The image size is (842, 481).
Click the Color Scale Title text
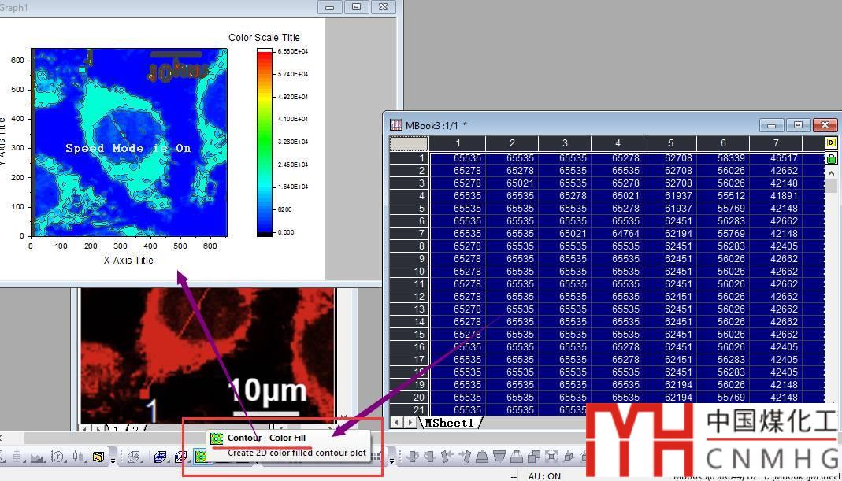[x=264, y=38]
